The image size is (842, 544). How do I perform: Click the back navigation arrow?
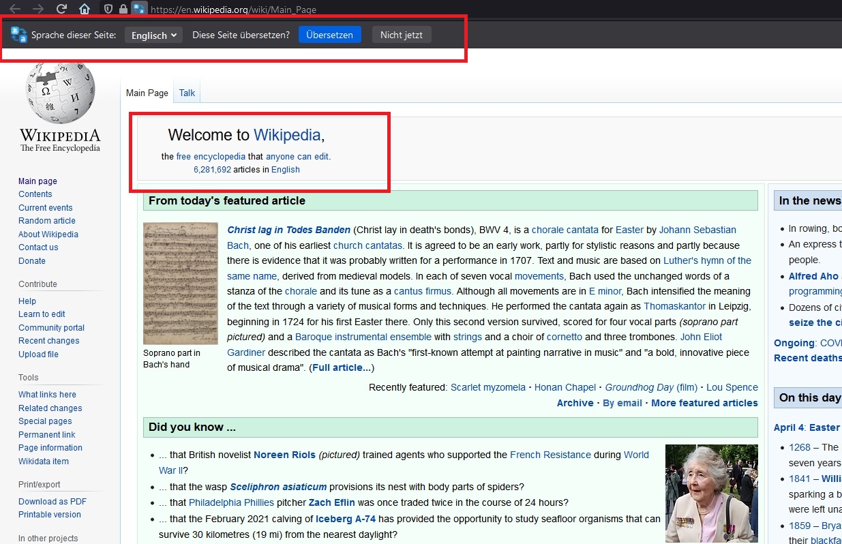(x=14, y=9)
